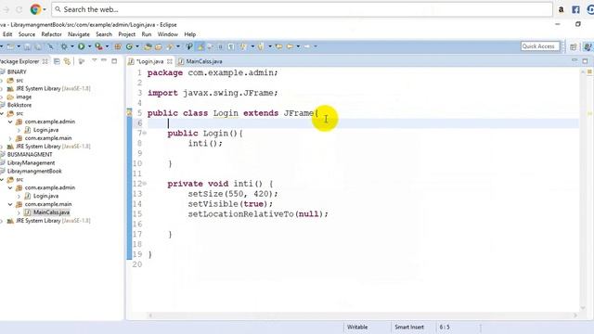This screenshot has width=594, height=334.
Task: Open the Window menu
Action: click(x=167, y=34)
